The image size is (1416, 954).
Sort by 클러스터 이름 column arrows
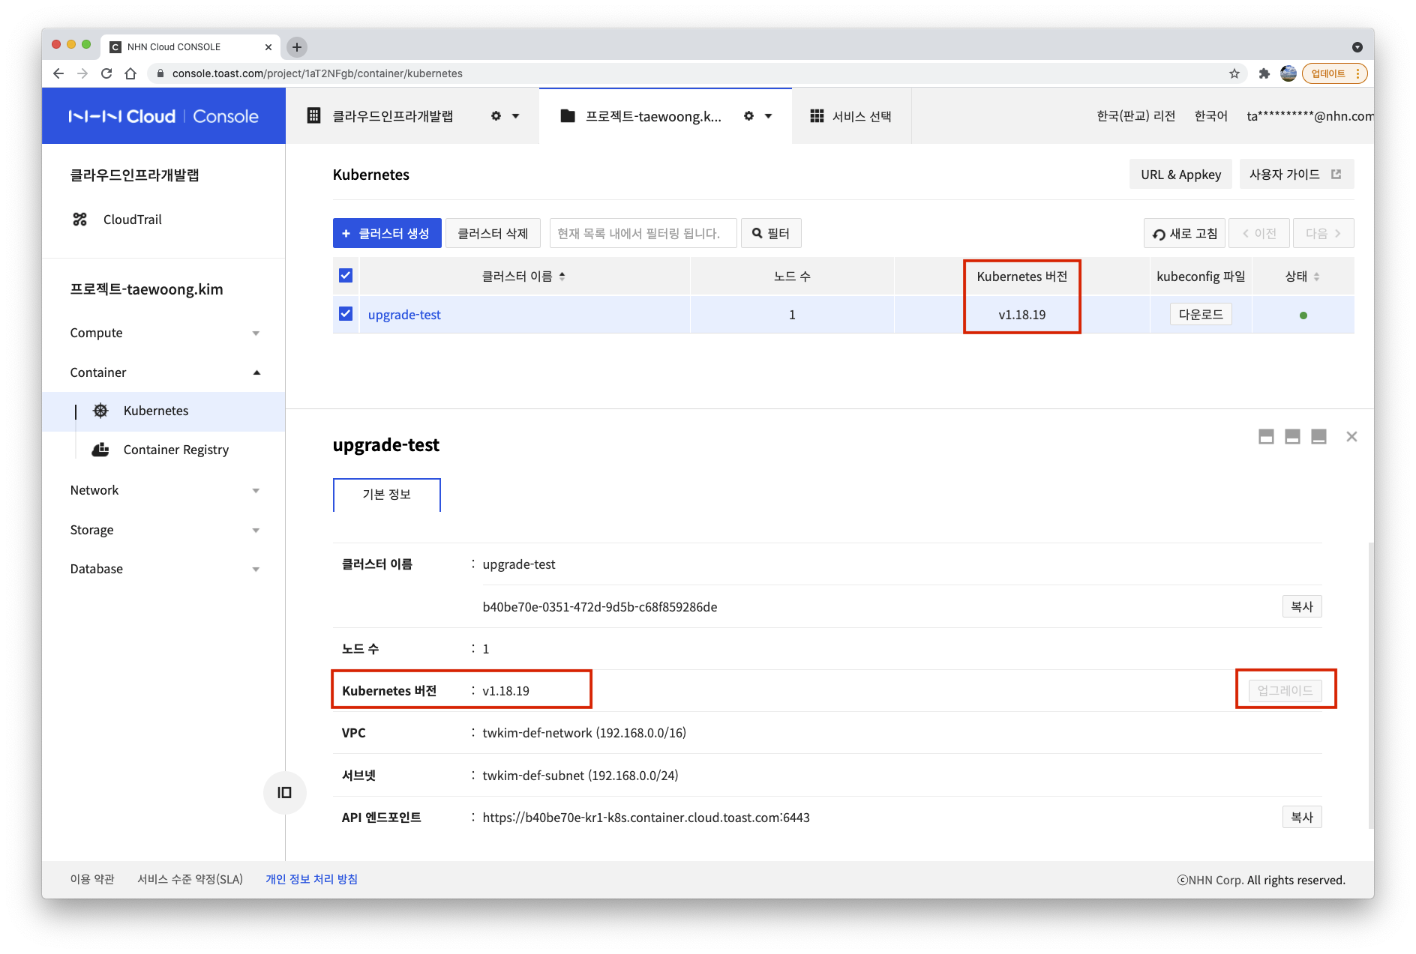coord(562,277)
